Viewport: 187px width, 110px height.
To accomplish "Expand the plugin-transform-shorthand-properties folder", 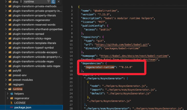I will point(6,29).
